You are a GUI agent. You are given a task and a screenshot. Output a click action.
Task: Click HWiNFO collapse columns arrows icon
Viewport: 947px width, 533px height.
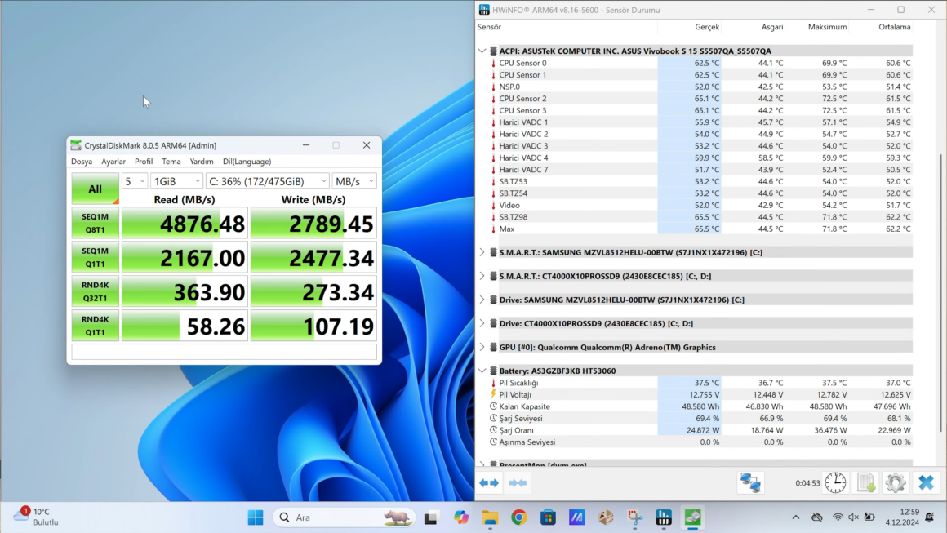(x=518, y=483)
